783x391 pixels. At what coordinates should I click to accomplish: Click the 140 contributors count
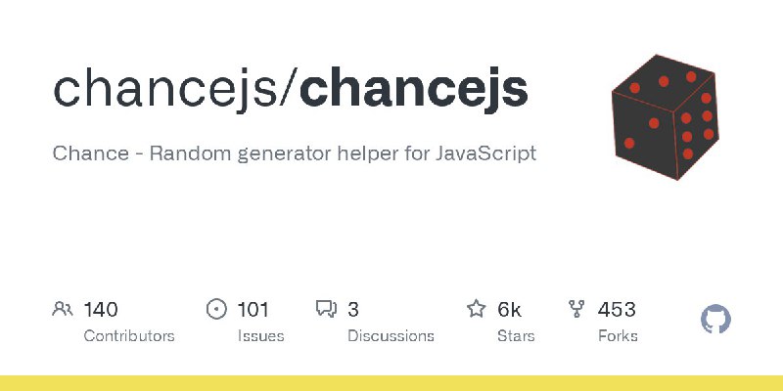[x=101, y=310]
